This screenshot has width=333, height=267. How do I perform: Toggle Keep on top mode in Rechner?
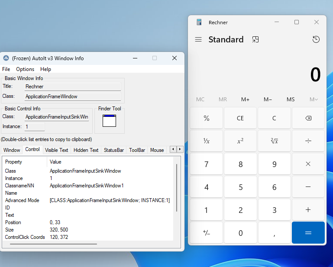pyautogui.click(x=255, y=39)
